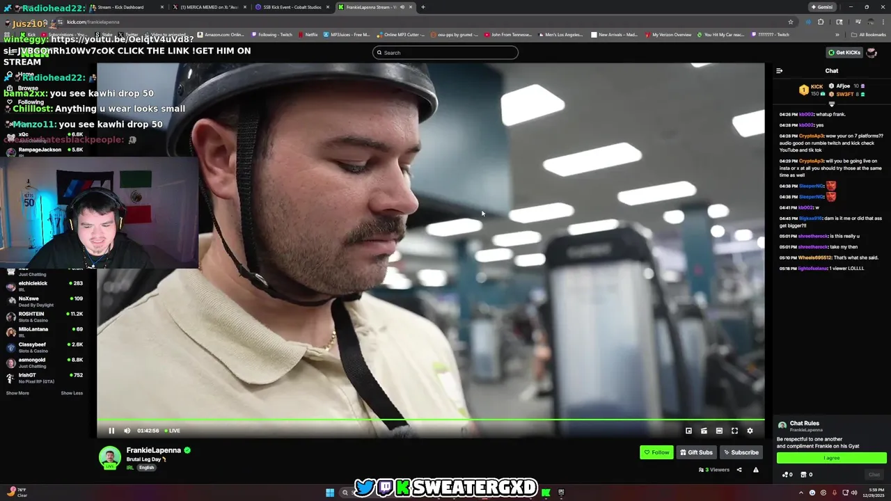Open video player settings gear
Screen dimensions: 891x501
(750, 431)
